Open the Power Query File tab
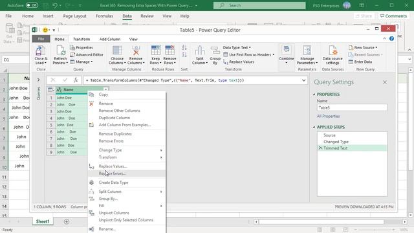 tap(41, 39)
